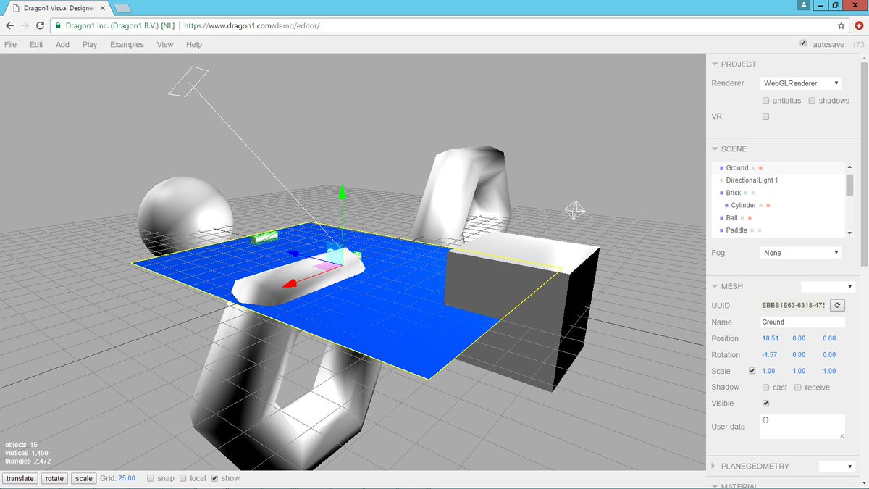Screen dimensions: 869x489
Task: Select Brick in the scene list
Action: click(x=778, y=193)
